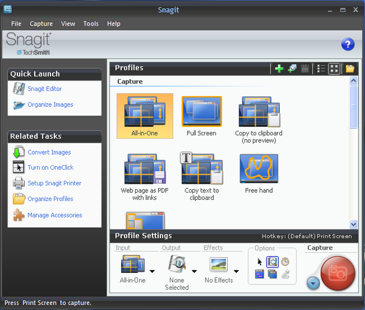Image resolution: width=365 pixels, height=310 pixels.
Task: Open the View menu
Action: point(68,24)
